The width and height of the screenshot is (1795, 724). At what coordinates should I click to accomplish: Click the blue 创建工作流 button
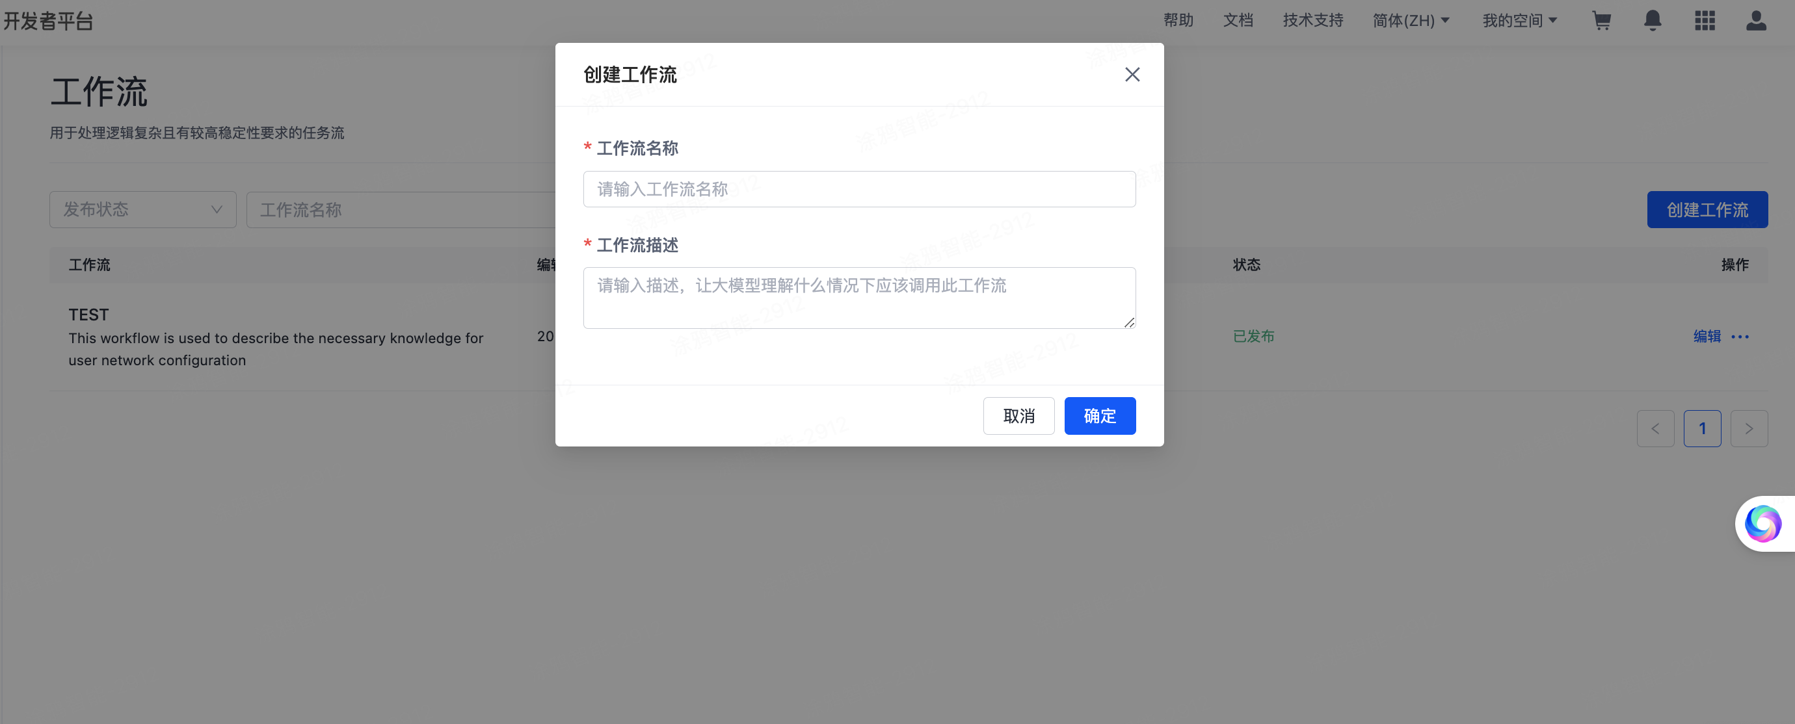click(1707, 209)
